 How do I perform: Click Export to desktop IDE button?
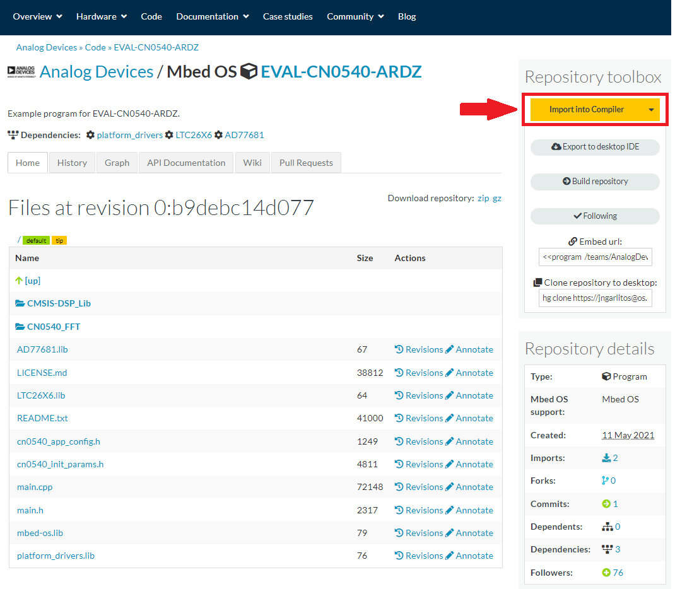click(x=595, y=147)
